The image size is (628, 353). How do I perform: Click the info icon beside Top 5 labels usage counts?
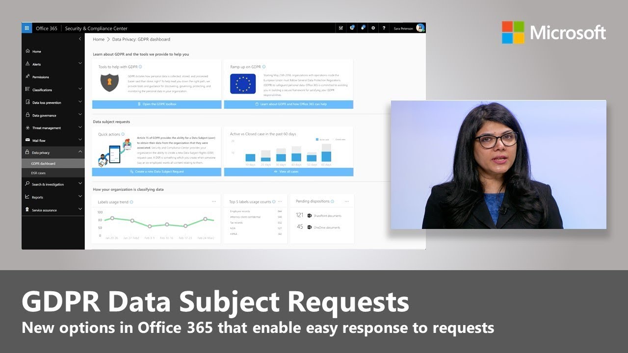274,202
